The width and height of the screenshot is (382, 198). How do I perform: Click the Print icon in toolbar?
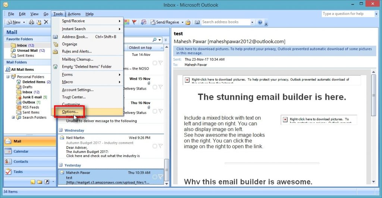coord(31,22)
